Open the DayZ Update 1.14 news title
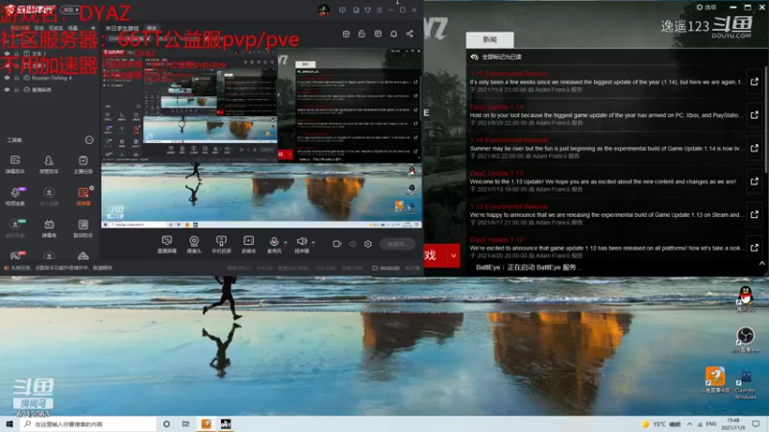This screenshot has height=432, width=769. (496, 107)
